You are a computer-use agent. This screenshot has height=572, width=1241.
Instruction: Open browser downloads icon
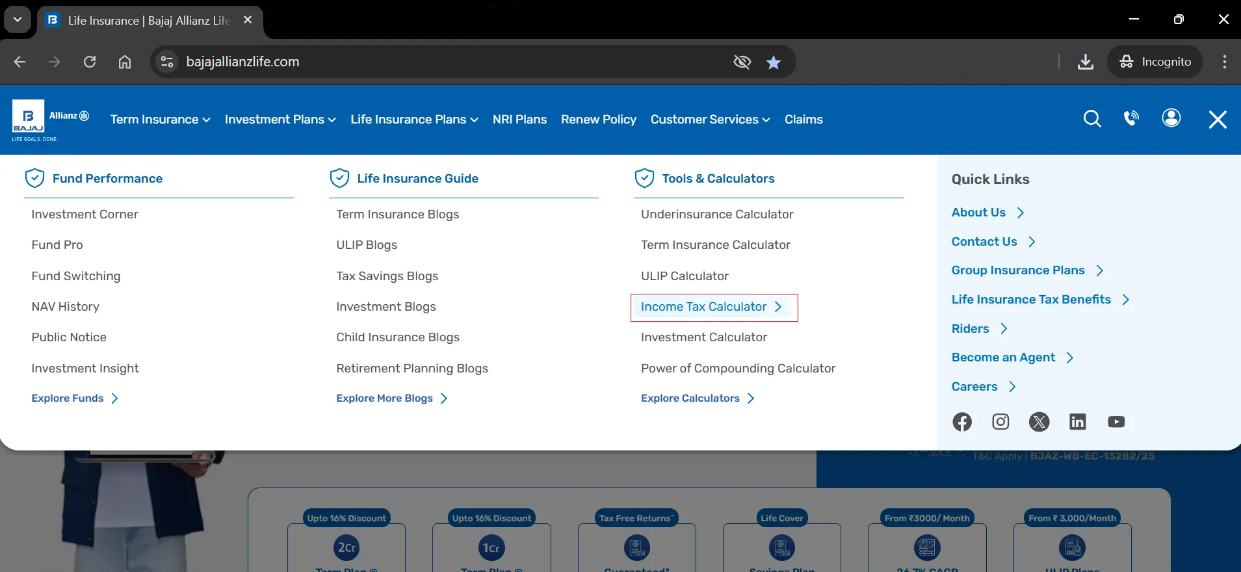pyautogui.click(x=1086, y=62)
